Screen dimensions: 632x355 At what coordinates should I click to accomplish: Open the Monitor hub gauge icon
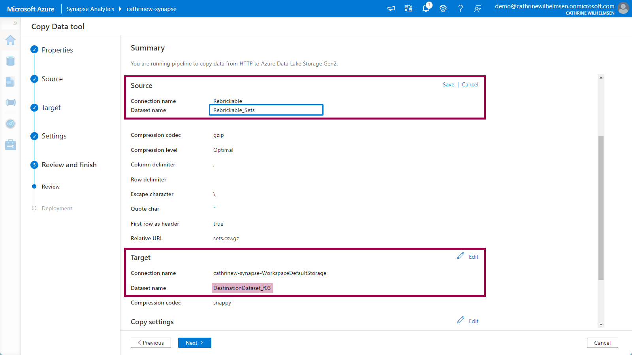pos(11,124)
